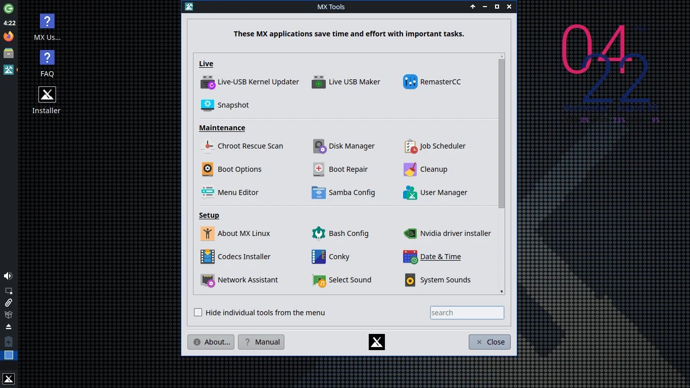This screenshot has width=690, height=388.
Task: Launch Job Scheduler
Action: (x=442, y=146)
